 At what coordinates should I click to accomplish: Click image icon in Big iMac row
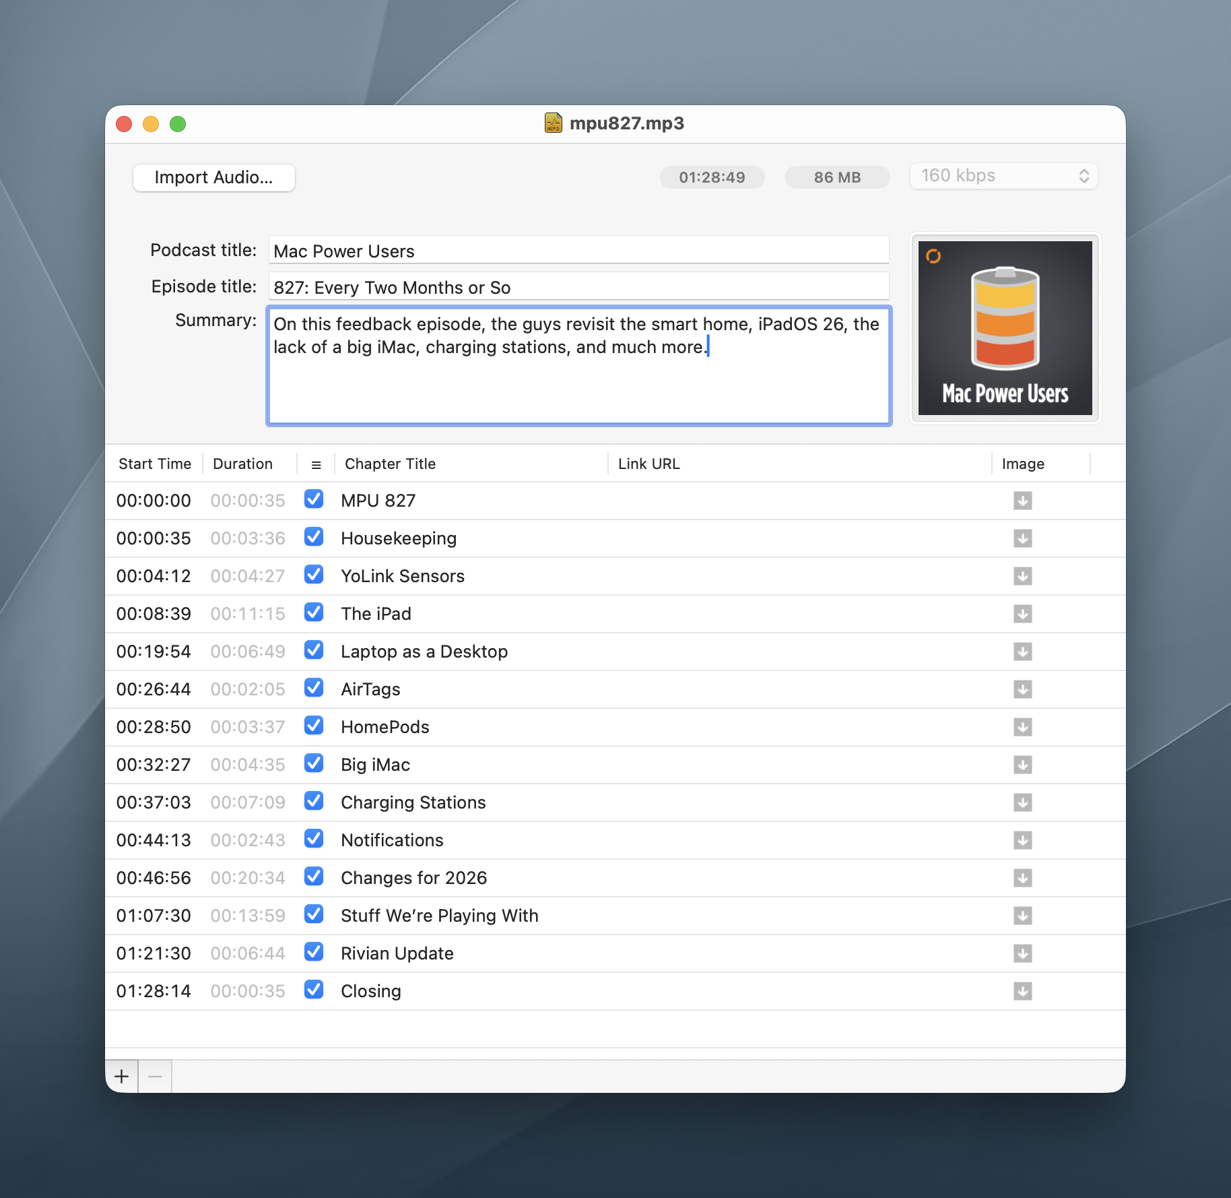[1022, 765]
